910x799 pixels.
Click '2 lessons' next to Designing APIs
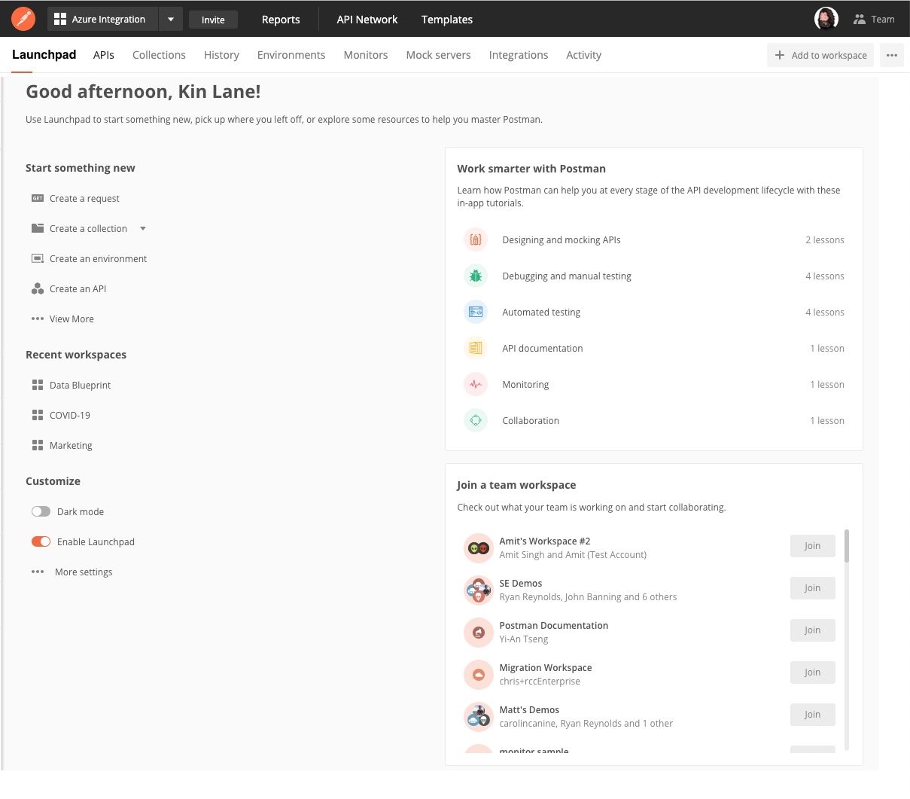click(825, 239)
